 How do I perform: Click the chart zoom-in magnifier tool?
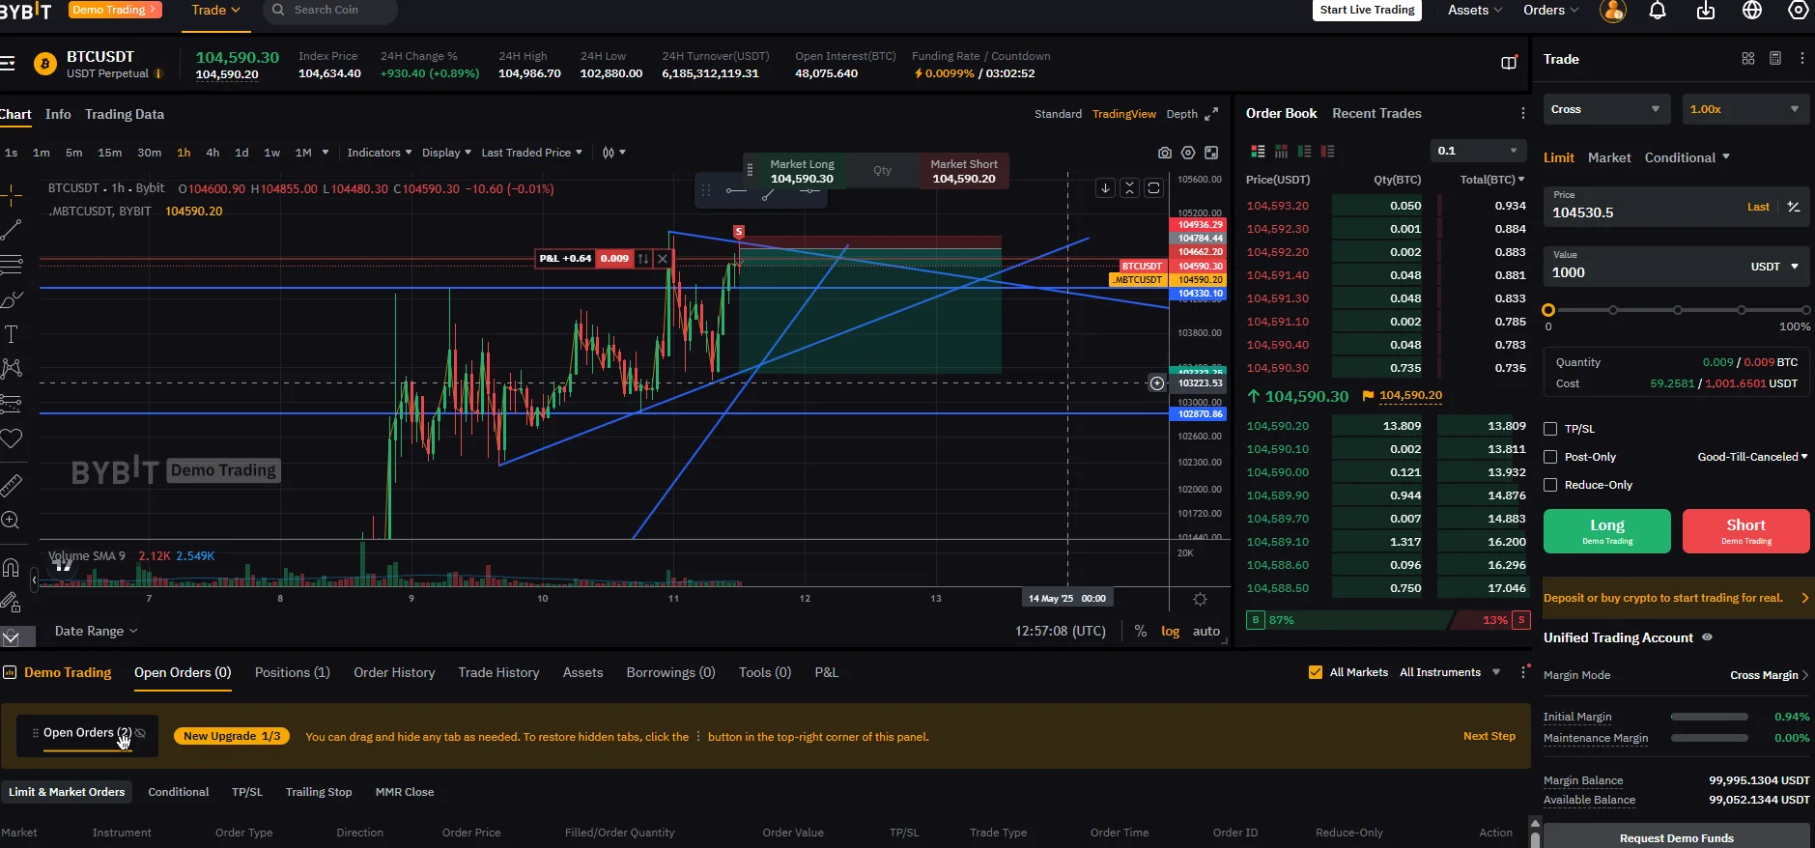(11, 521)
